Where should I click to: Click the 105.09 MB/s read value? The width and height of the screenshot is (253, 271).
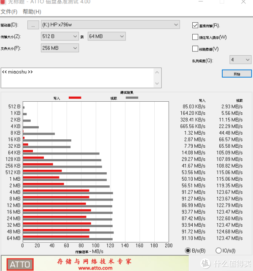(x=229, y=153)
